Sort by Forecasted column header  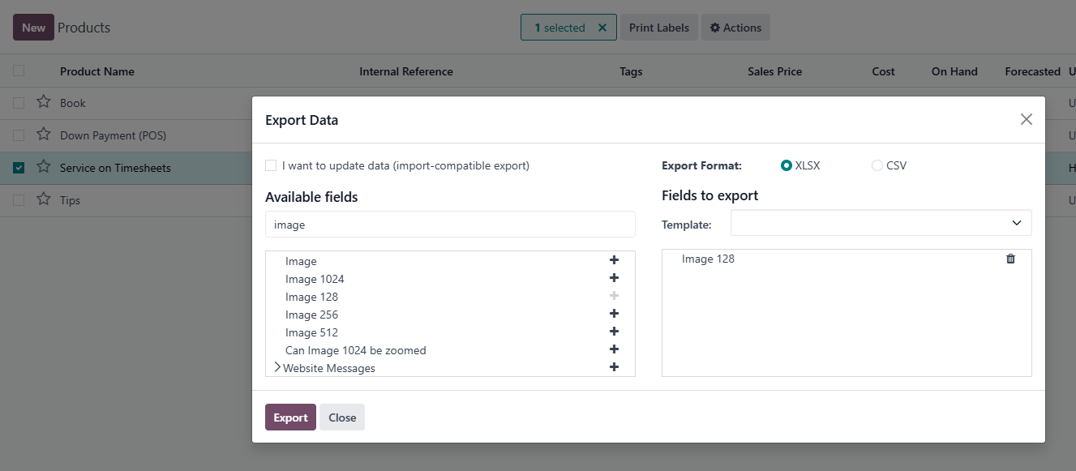pyautogui.click(x=1032, y=71)
